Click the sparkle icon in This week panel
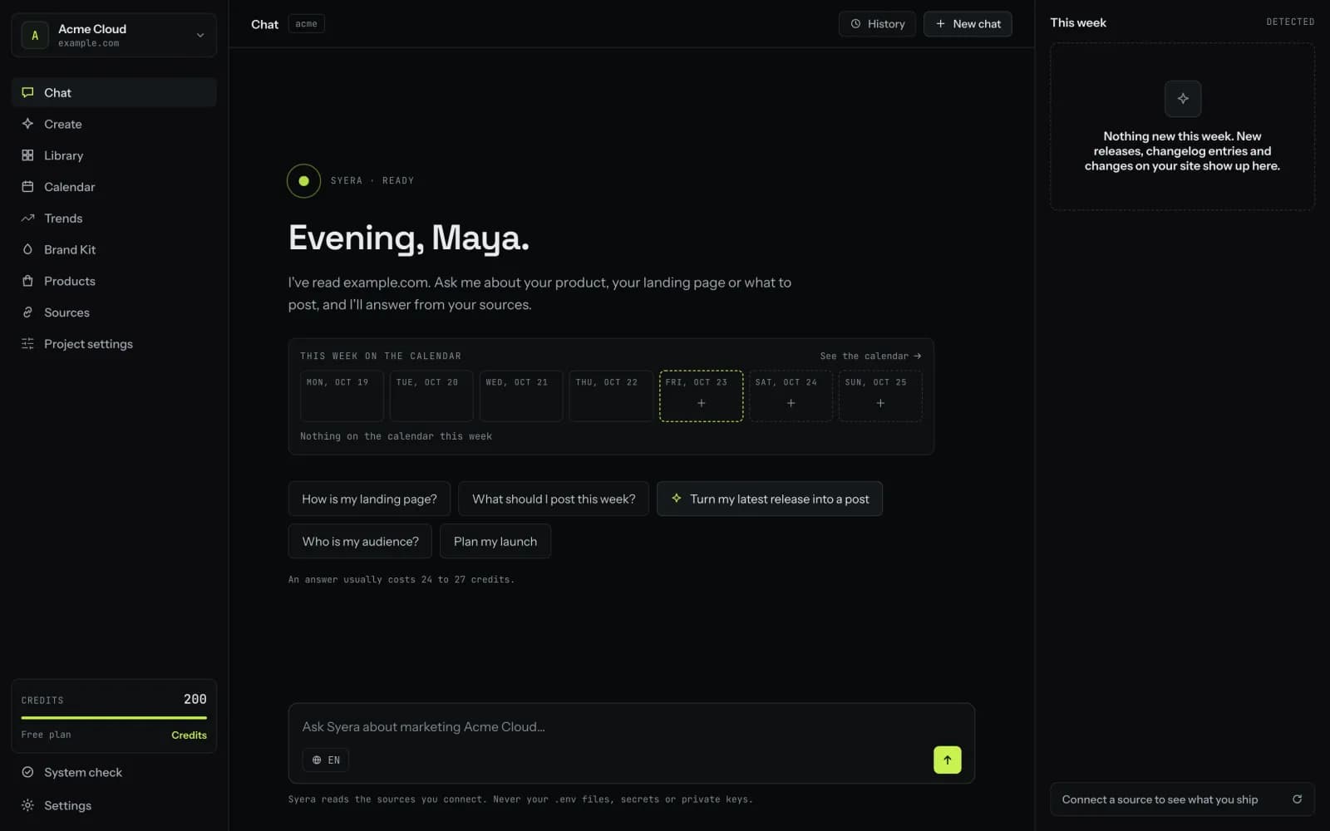The image size is (1330, 831). click(x=1183, y=98)
